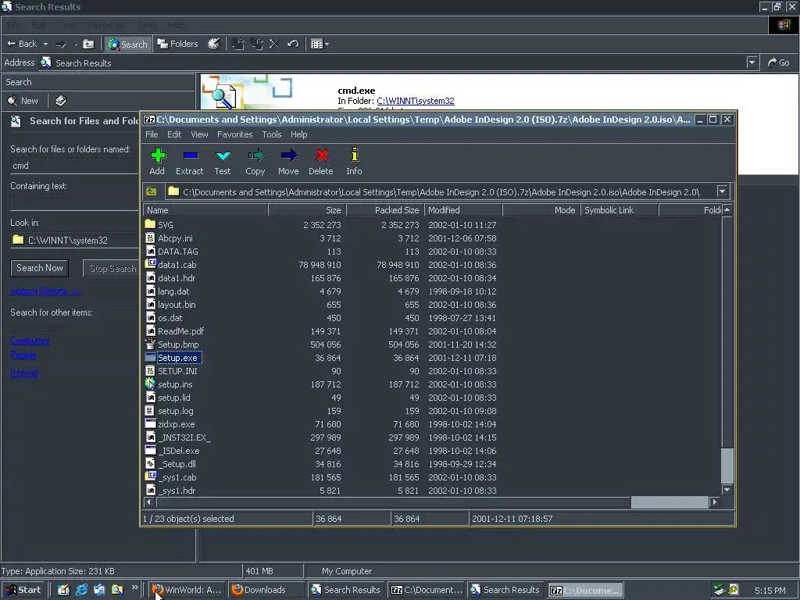Select the _sys1.cab file icon

150,477
